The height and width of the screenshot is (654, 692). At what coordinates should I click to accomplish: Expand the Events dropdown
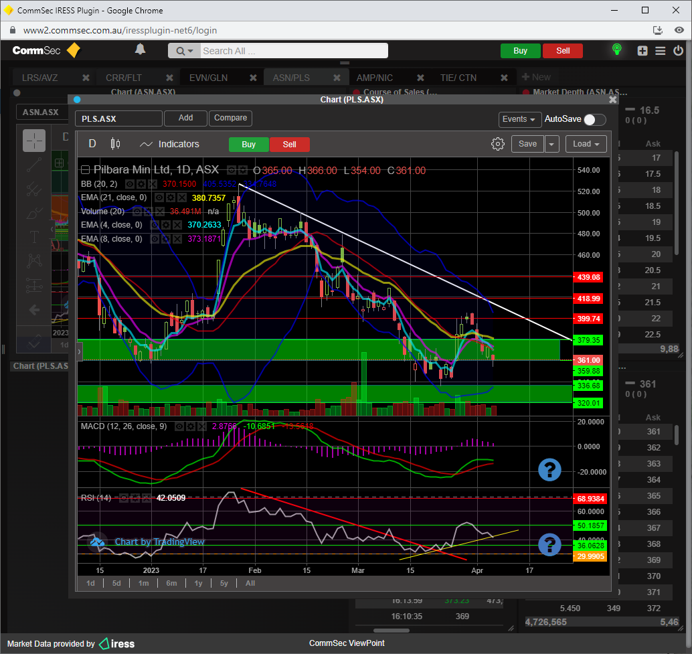(x=520, y=119)
